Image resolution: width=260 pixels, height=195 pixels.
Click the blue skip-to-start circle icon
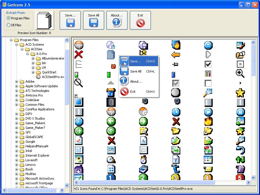[x=176, y=112]
